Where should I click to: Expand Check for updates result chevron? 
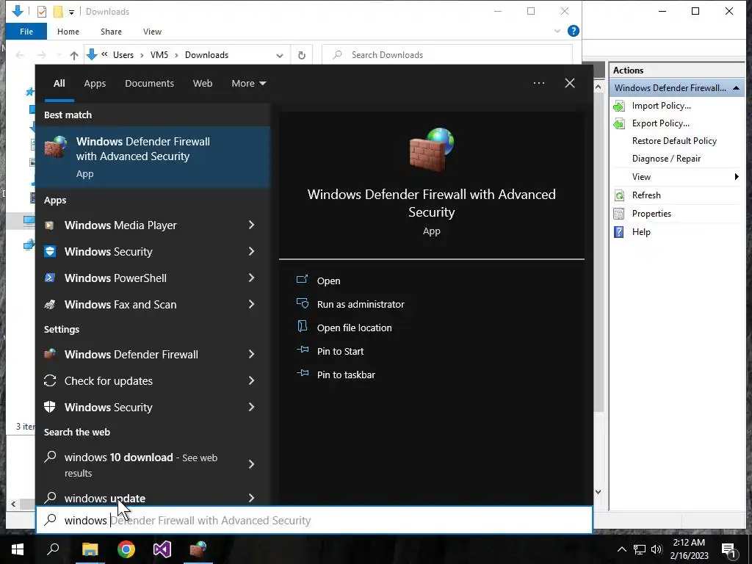tap(251, 380)
